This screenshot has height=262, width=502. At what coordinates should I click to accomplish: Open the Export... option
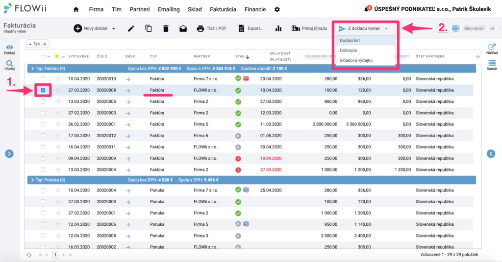251,28
